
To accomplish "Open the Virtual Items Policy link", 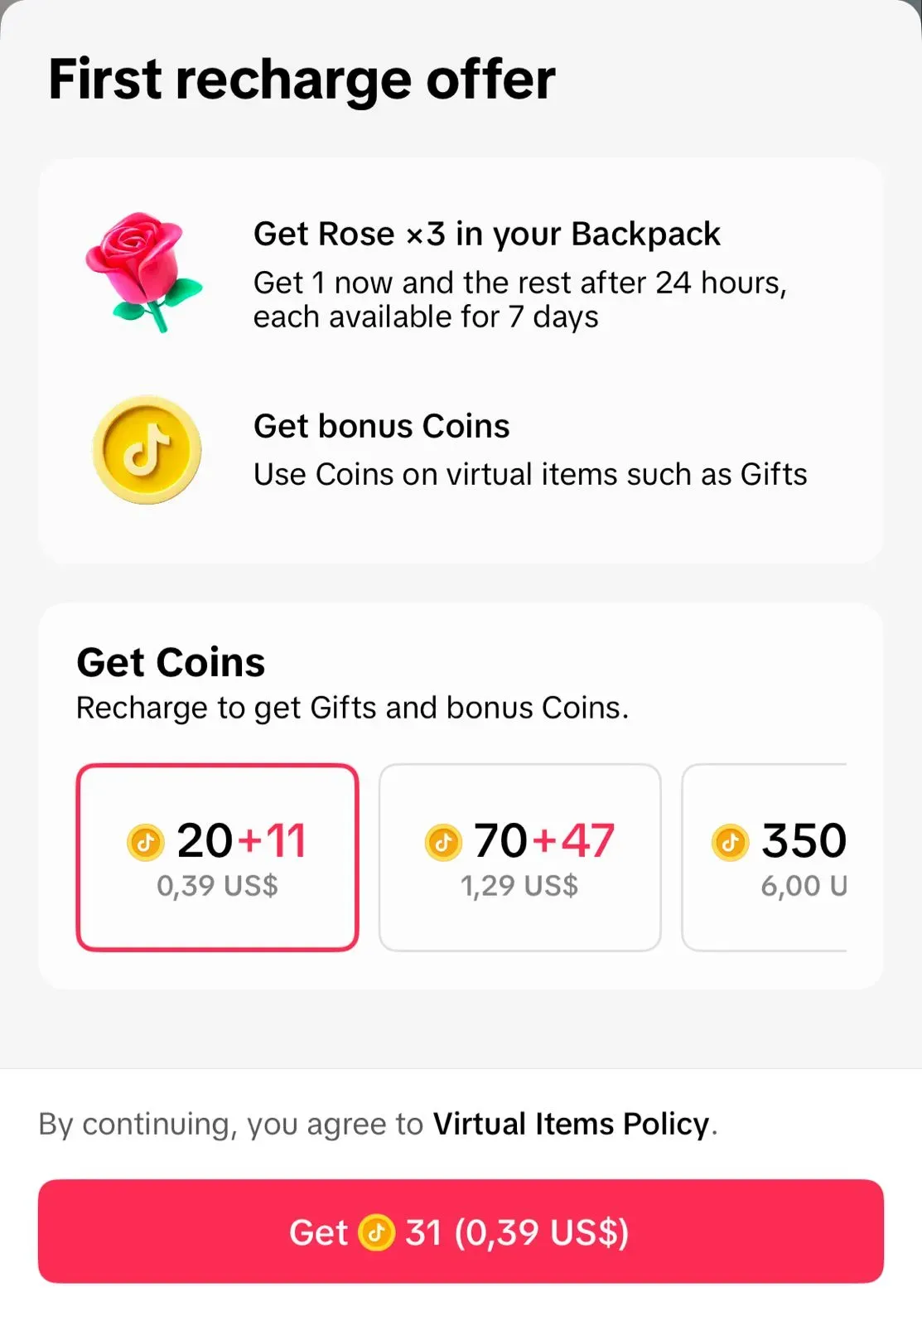I will [572, 1124].
